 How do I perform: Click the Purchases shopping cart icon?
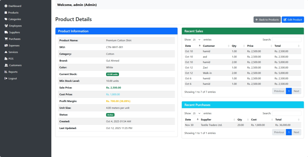click(x=6, y=39)
